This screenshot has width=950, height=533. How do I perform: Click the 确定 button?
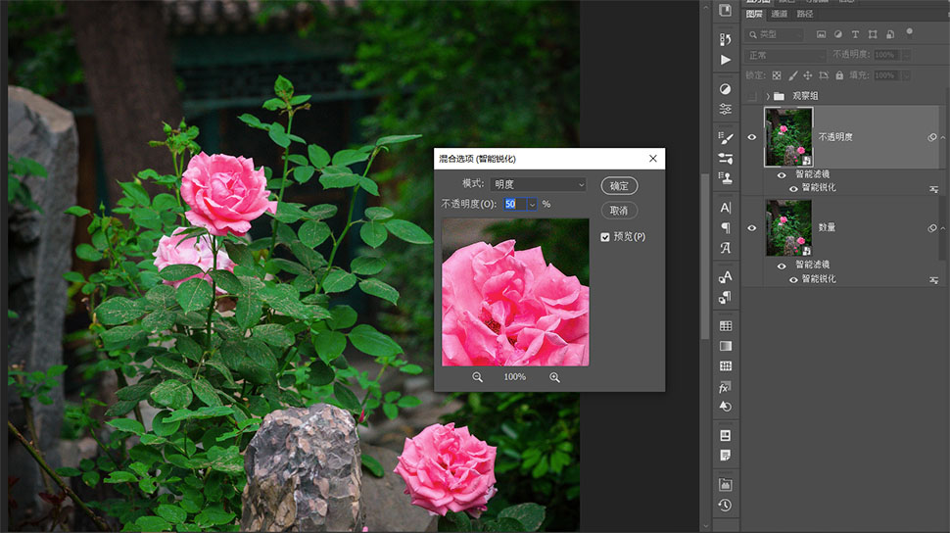click(619, 185)
